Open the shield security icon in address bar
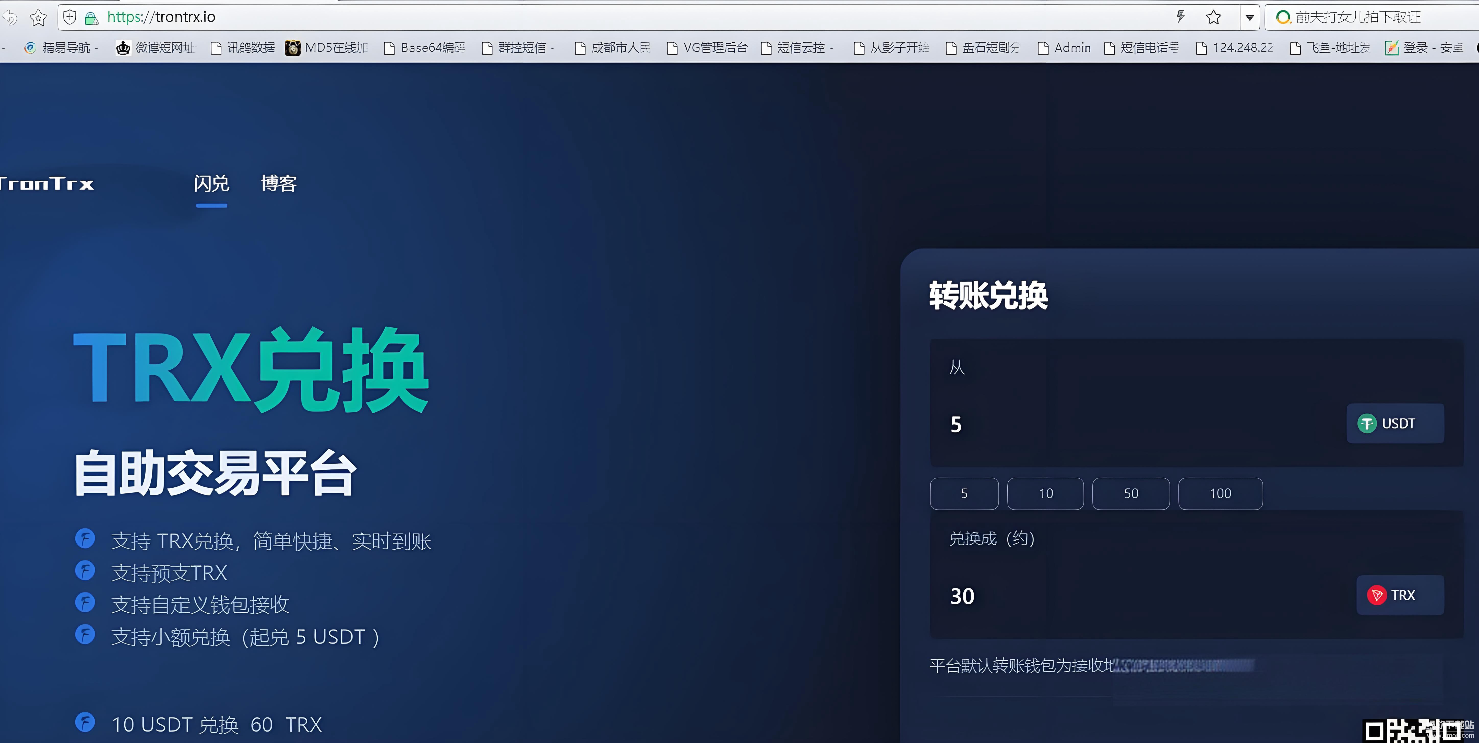 [69, 17]
